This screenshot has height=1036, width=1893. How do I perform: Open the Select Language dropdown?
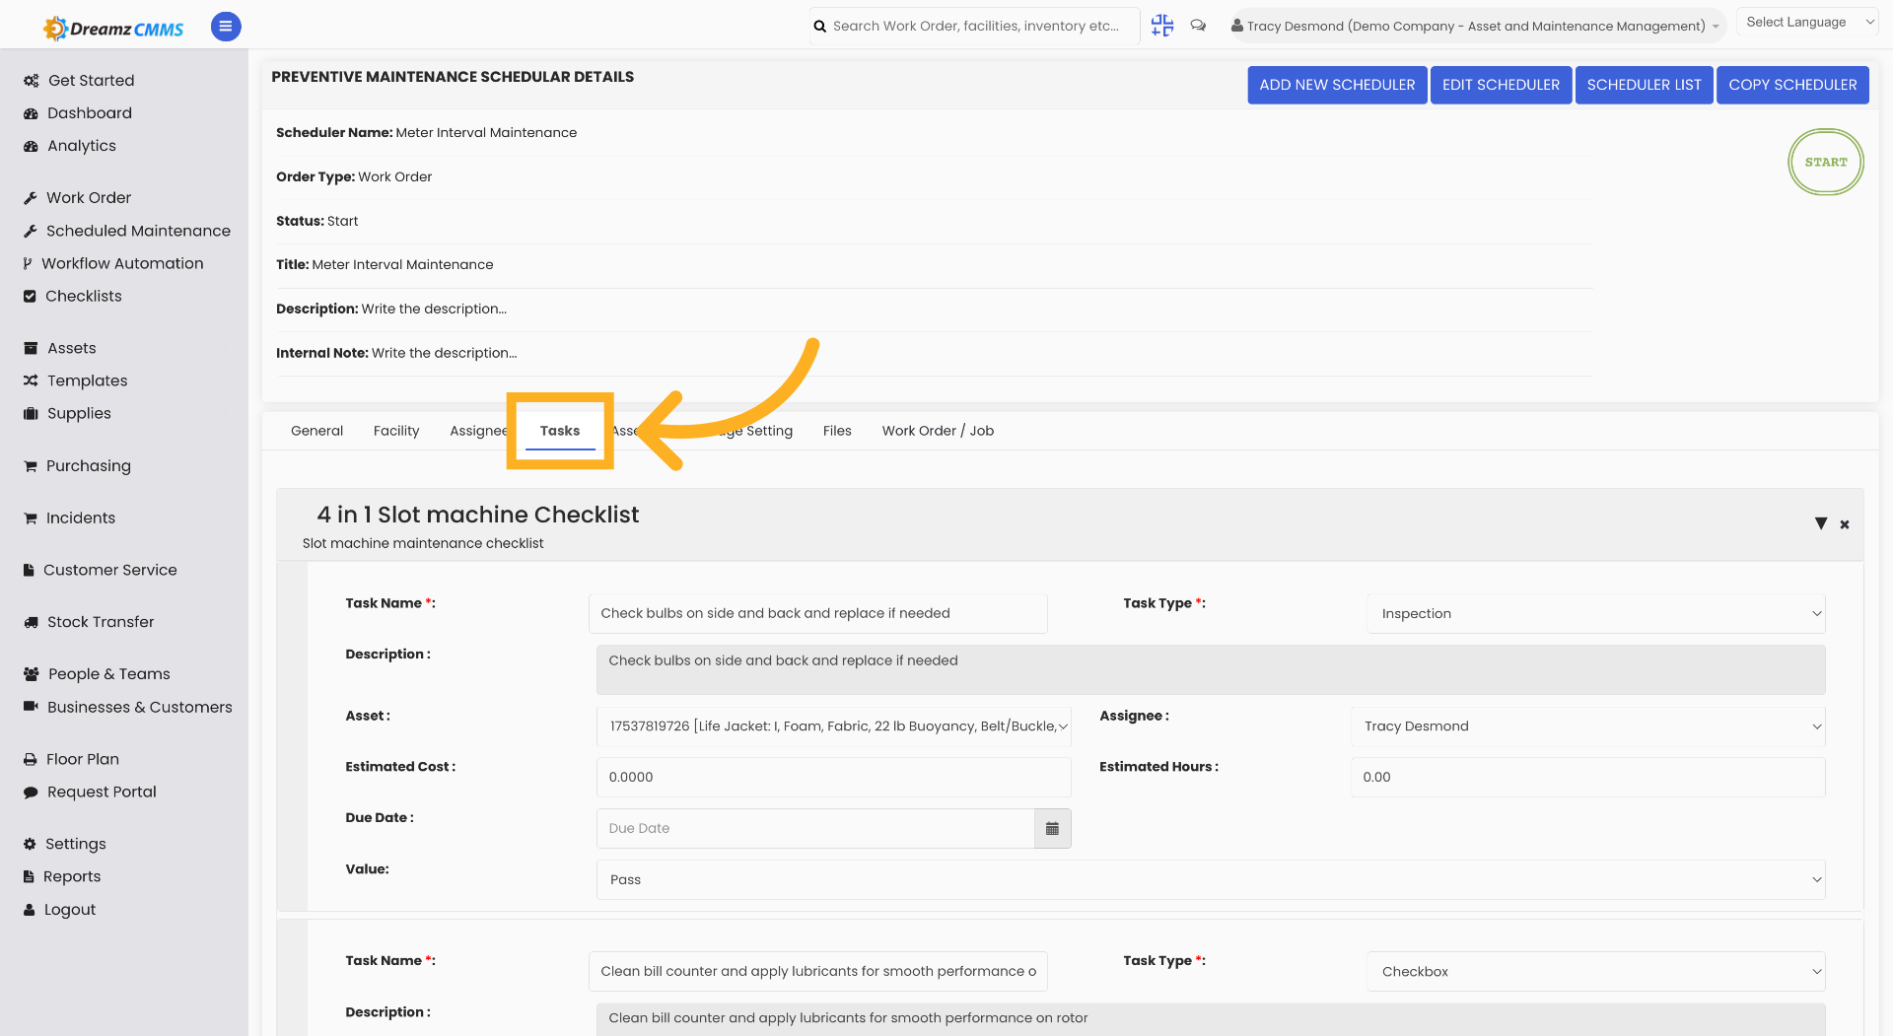[x=1809, y=22]
